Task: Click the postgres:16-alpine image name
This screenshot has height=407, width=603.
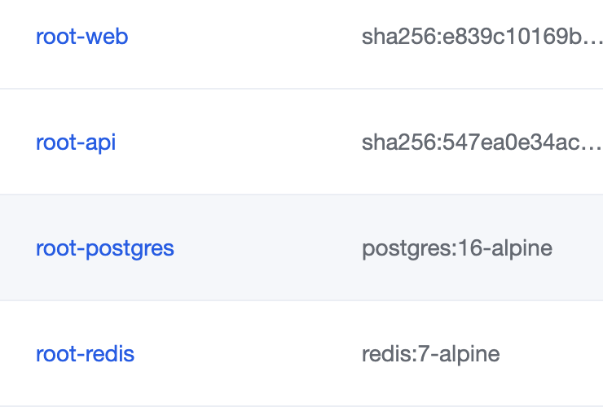Action: [457, 248]
